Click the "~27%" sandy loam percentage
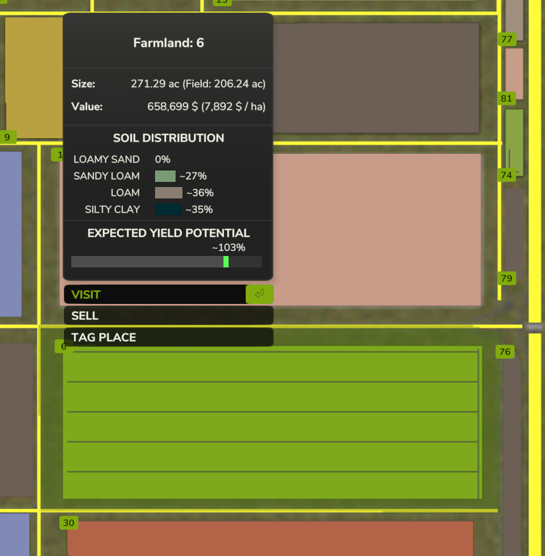 click(193, 176)
